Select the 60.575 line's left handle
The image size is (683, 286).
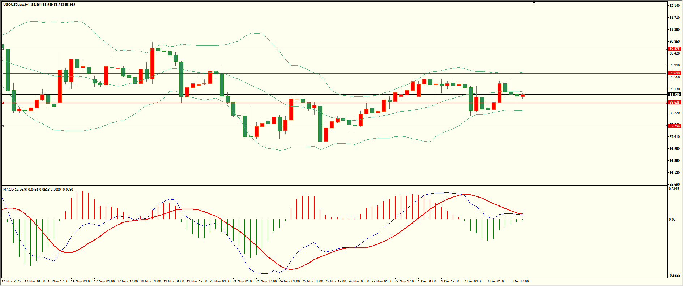point(3,49)
